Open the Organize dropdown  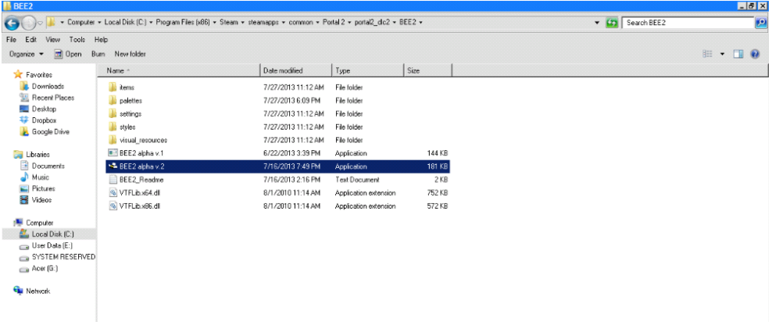tap(27, 54)
